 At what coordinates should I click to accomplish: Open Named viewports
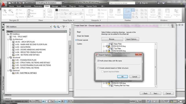tap(102, 10)
